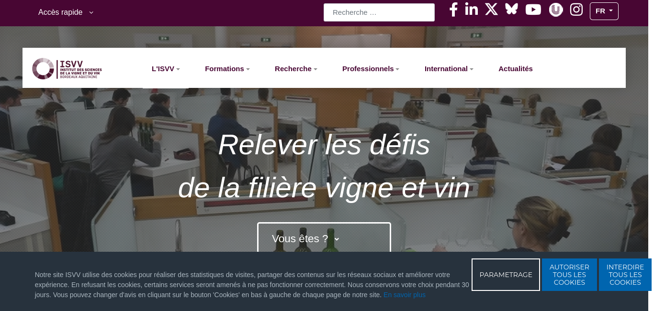The width and height of the screenshot is (654, 311).
Task: Open the FR language selector
Action: (604, 11)
